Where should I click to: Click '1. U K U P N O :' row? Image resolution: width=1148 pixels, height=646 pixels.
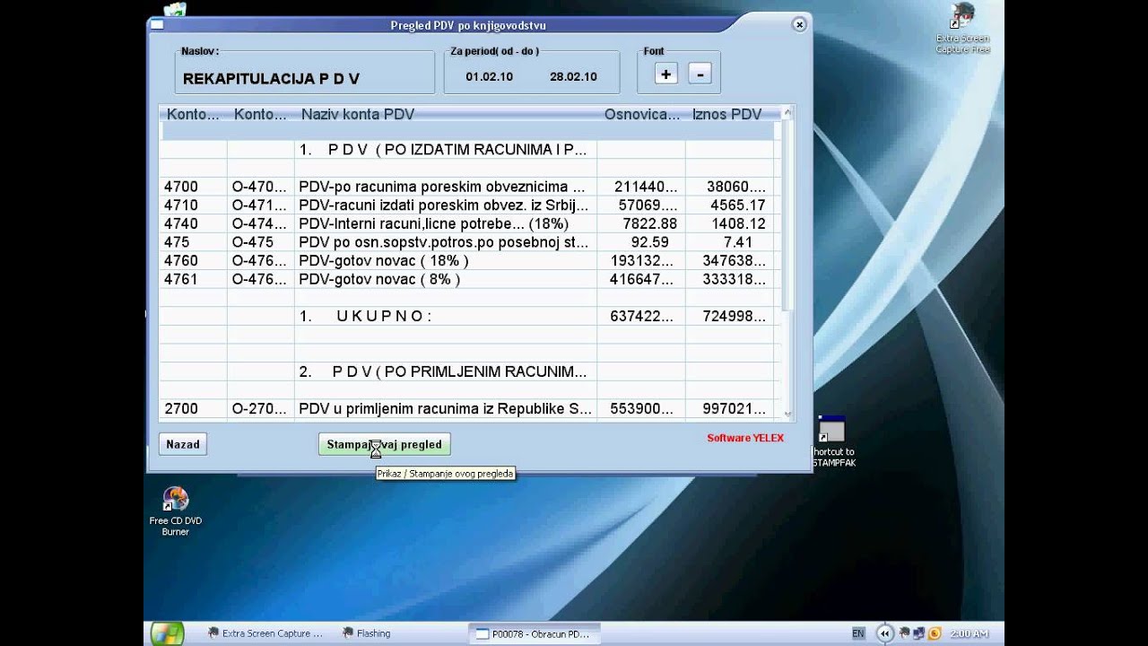pyautogui.click(x=466, y=317)
